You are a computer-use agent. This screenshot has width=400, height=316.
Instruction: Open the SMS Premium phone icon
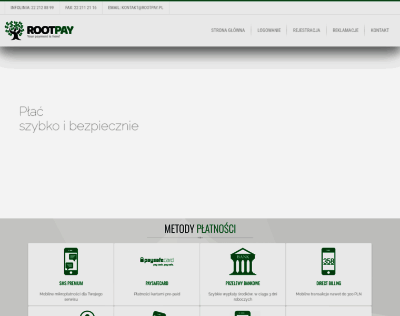[71, 261]
